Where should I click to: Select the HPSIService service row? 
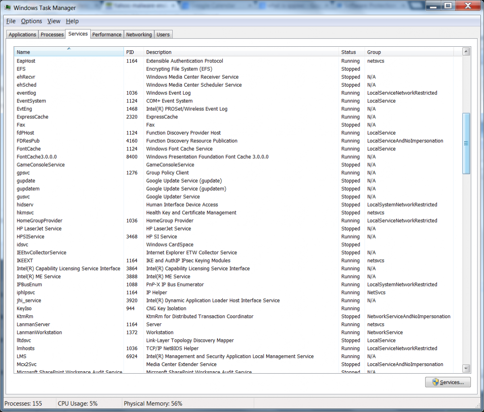point(238,237)
